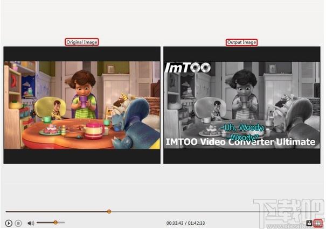Mute audio with the speaker icon

pos(31,223)
